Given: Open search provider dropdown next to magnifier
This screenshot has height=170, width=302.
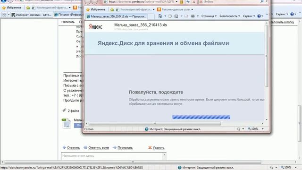Looking at the screenshot, I should pos(267,1).
